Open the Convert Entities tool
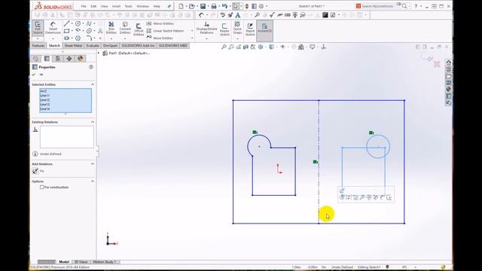This screenshot has width=482, height=271. click(125, 28)
